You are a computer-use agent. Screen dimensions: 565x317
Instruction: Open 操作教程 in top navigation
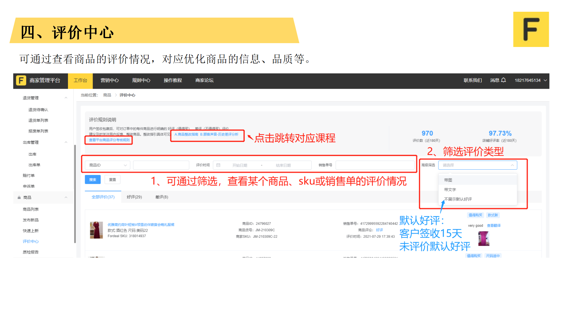click(173, 80)
